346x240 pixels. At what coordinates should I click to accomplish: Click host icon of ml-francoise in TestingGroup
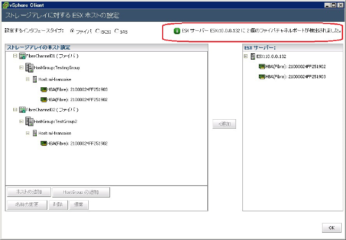click(35, 79)
